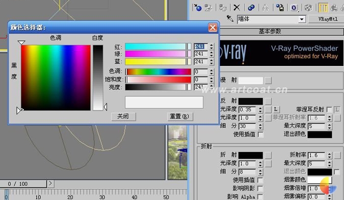This screenshot has width=344, height=200.
Task: Click the 色调 hue rainbow slider
Action: tap(158, 72)
